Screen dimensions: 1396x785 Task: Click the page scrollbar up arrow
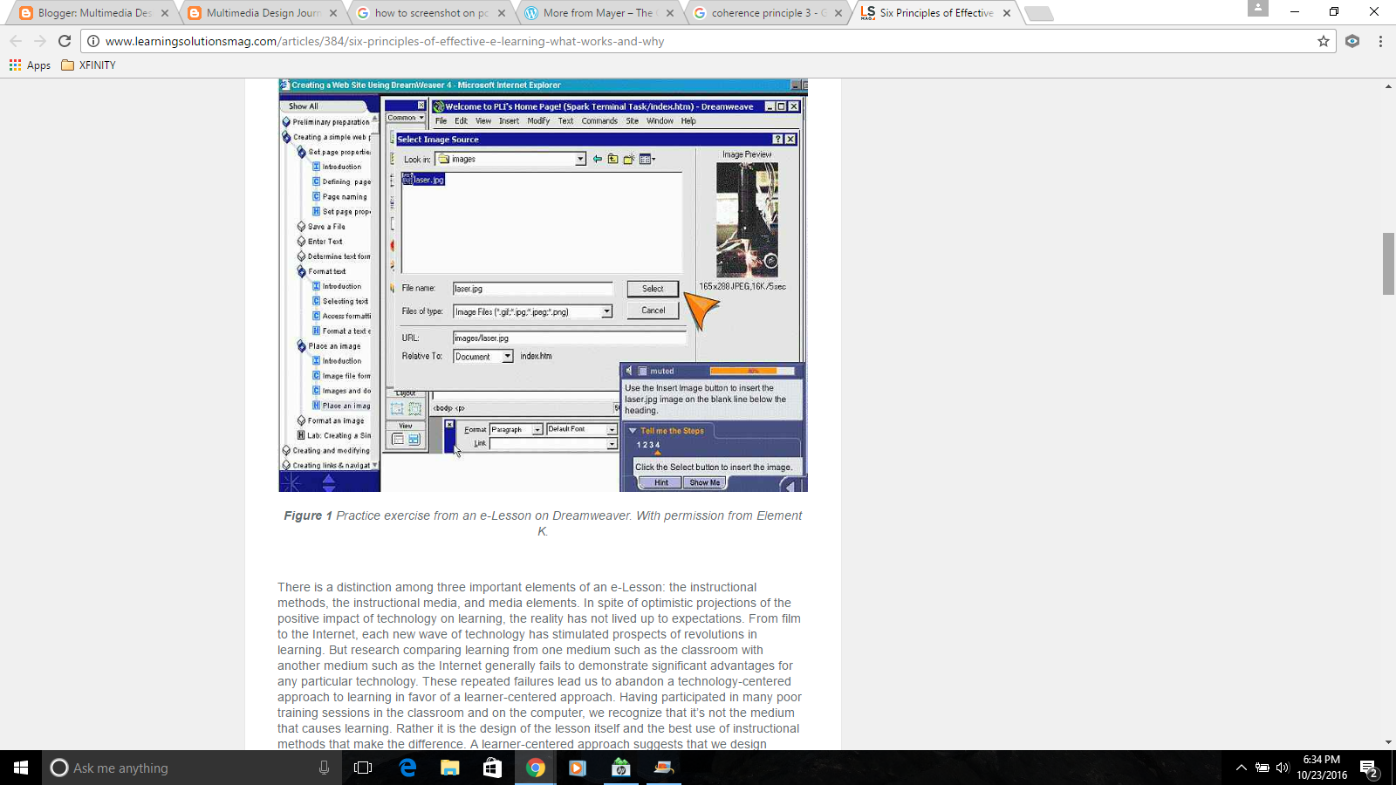click(x=1388, y=85)
